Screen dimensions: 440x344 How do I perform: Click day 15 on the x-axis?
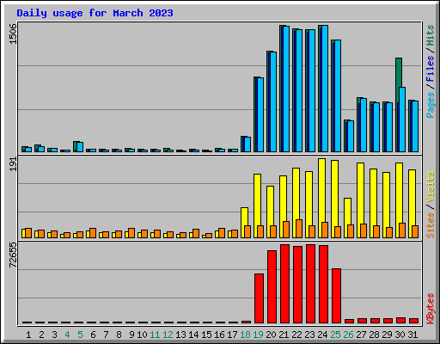pyautogui.click(x=206, y=335)
